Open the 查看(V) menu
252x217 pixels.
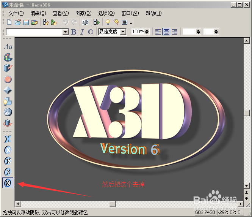pyautogui.click(x=61, y=13)
